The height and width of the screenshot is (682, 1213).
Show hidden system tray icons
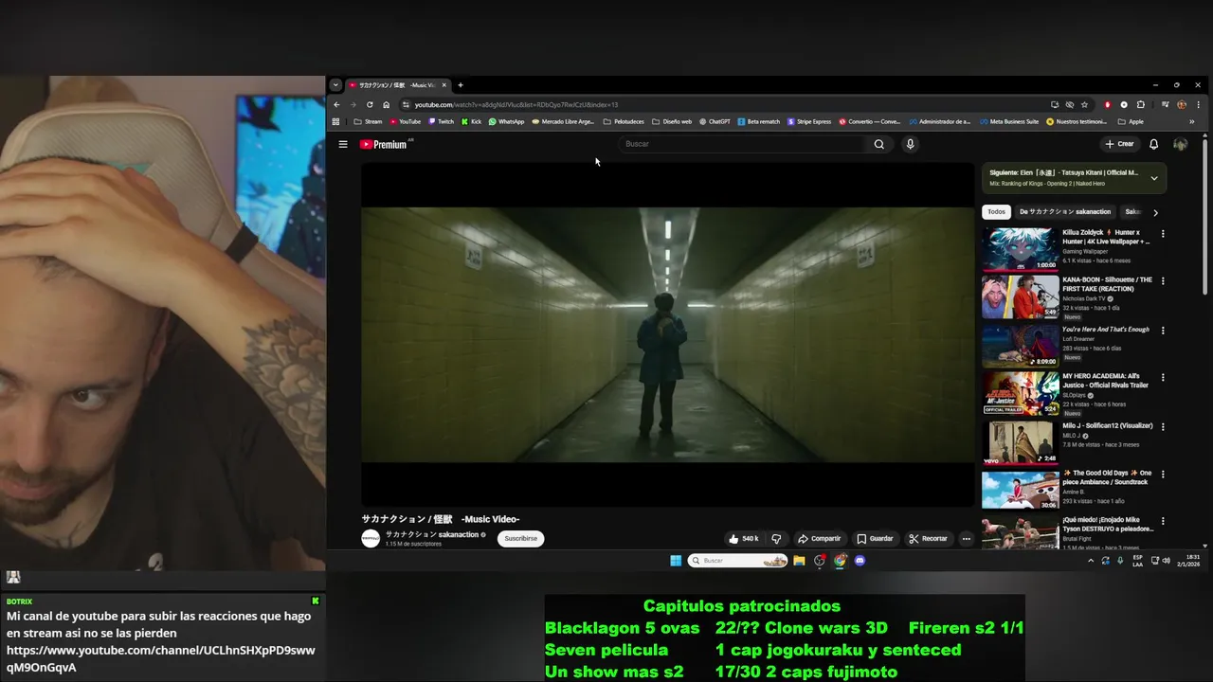click(1091, 561)
